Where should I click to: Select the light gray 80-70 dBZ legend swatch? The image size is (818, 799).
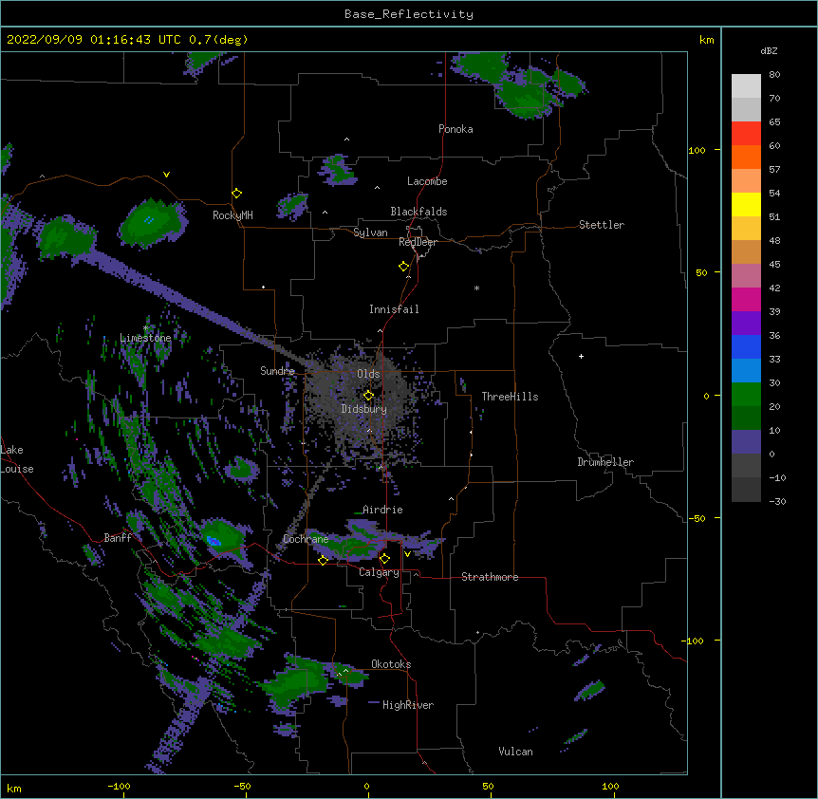pyautogui.click(x=746, y=85)
